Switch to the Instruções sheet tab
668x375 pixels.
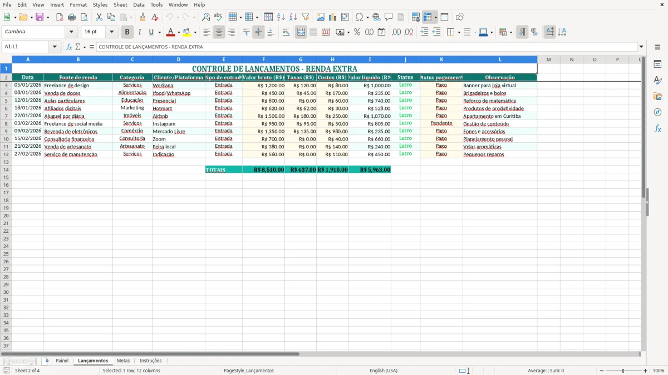pyautogui.click(x=151, y=361)
